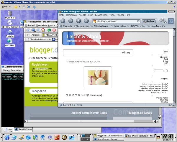The image size is (177, 142).
Task: Stop loading with Konqueror red X icon
Action: pyautogui.click(x=54, y=30)
